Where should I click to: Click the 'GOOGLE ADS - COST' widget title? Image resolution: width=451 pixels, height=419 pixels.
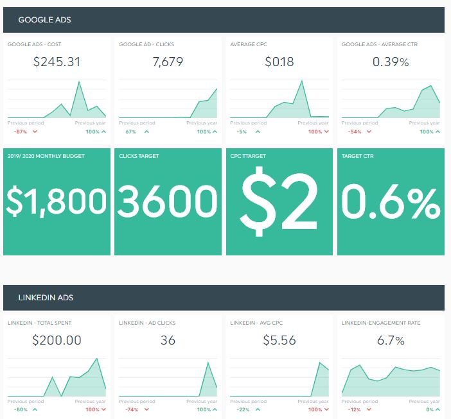coord(34,44)
